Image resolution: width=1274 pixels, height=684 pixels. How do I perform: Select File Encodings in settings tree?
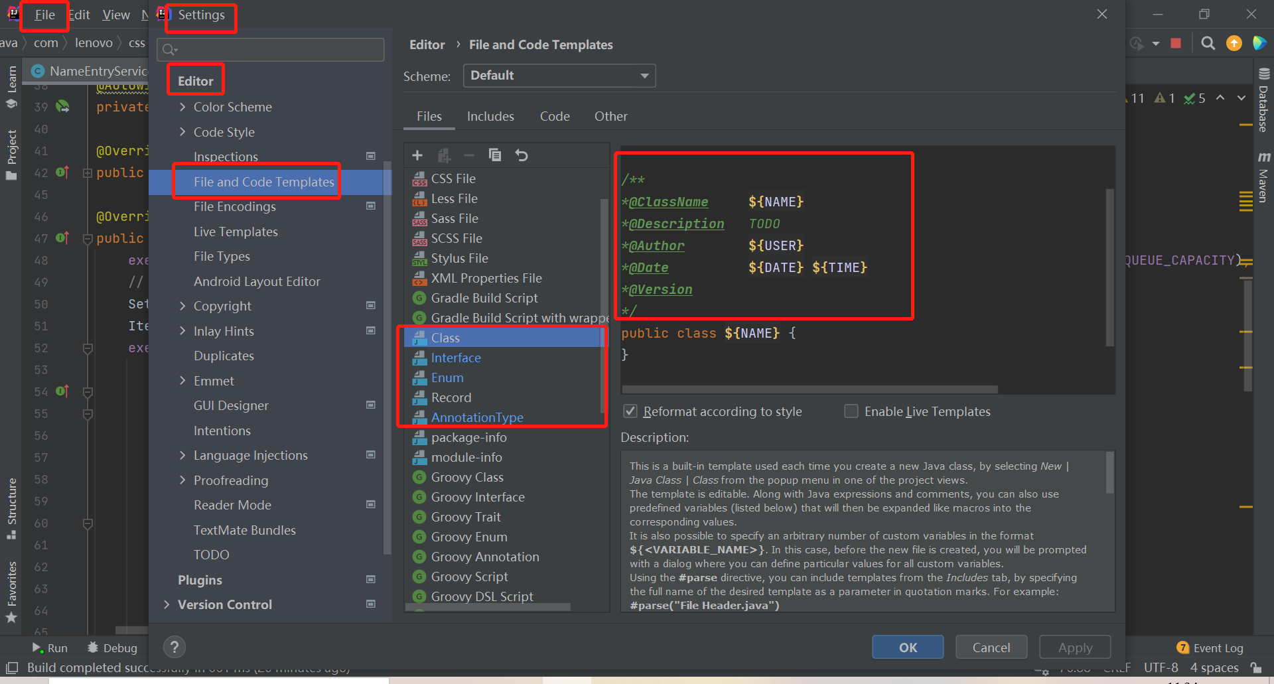click(234, 206)
